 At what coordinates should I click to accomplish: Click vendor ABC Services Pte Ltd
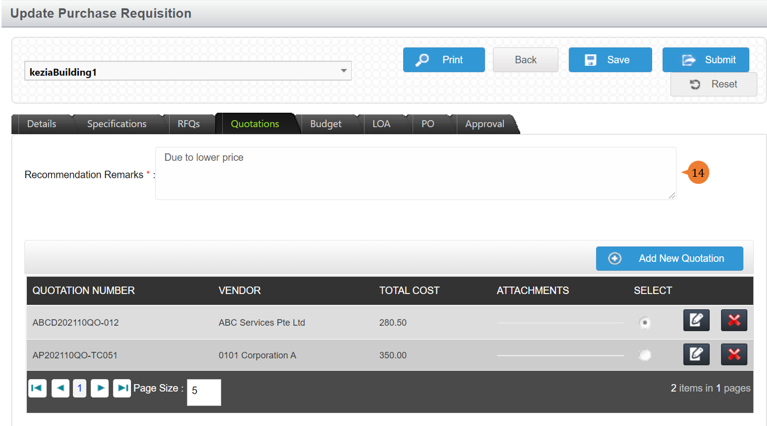click(x=262, y=322)
